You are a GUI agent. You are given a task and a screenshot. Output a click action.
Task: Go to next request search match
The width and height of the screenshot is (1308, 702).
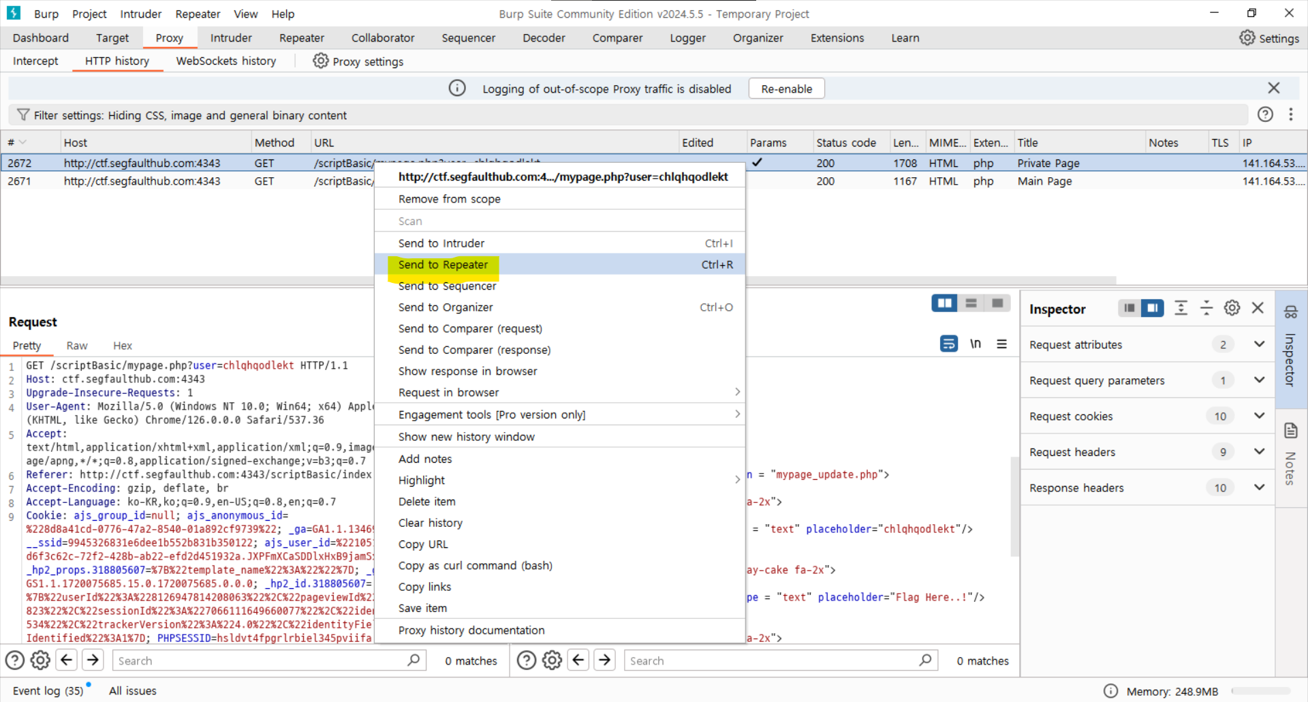pyautogui.click(x=93, y=660)
